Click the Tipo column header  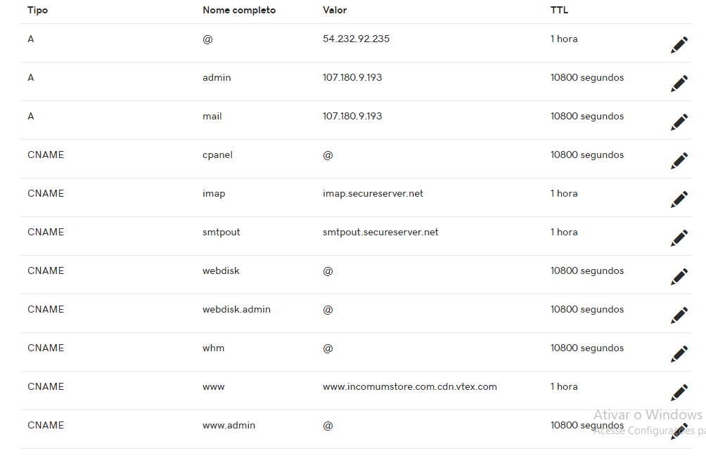(37, 11)
